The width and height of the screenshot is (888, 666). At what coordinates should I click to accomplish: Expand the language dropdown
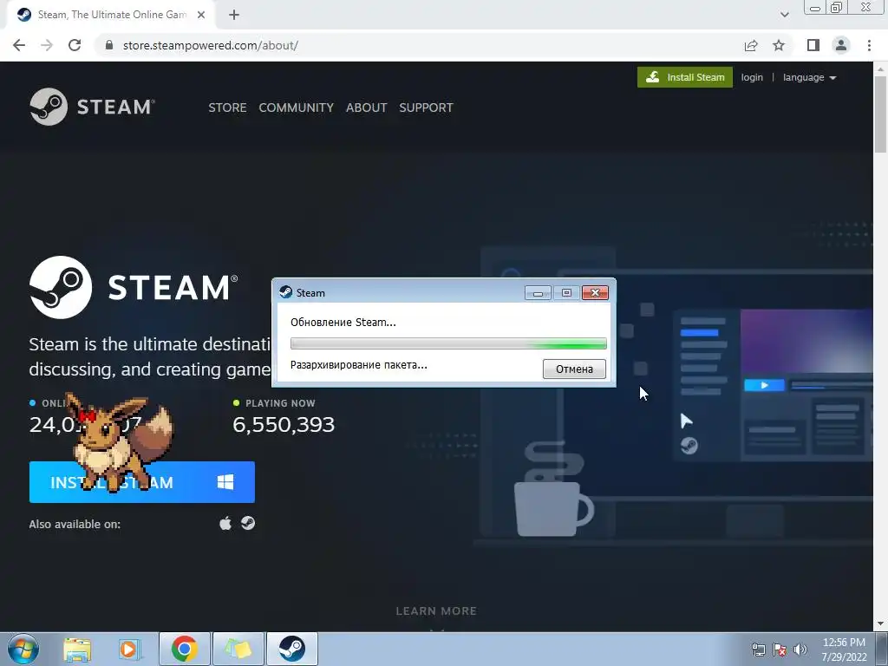[809, 77]
